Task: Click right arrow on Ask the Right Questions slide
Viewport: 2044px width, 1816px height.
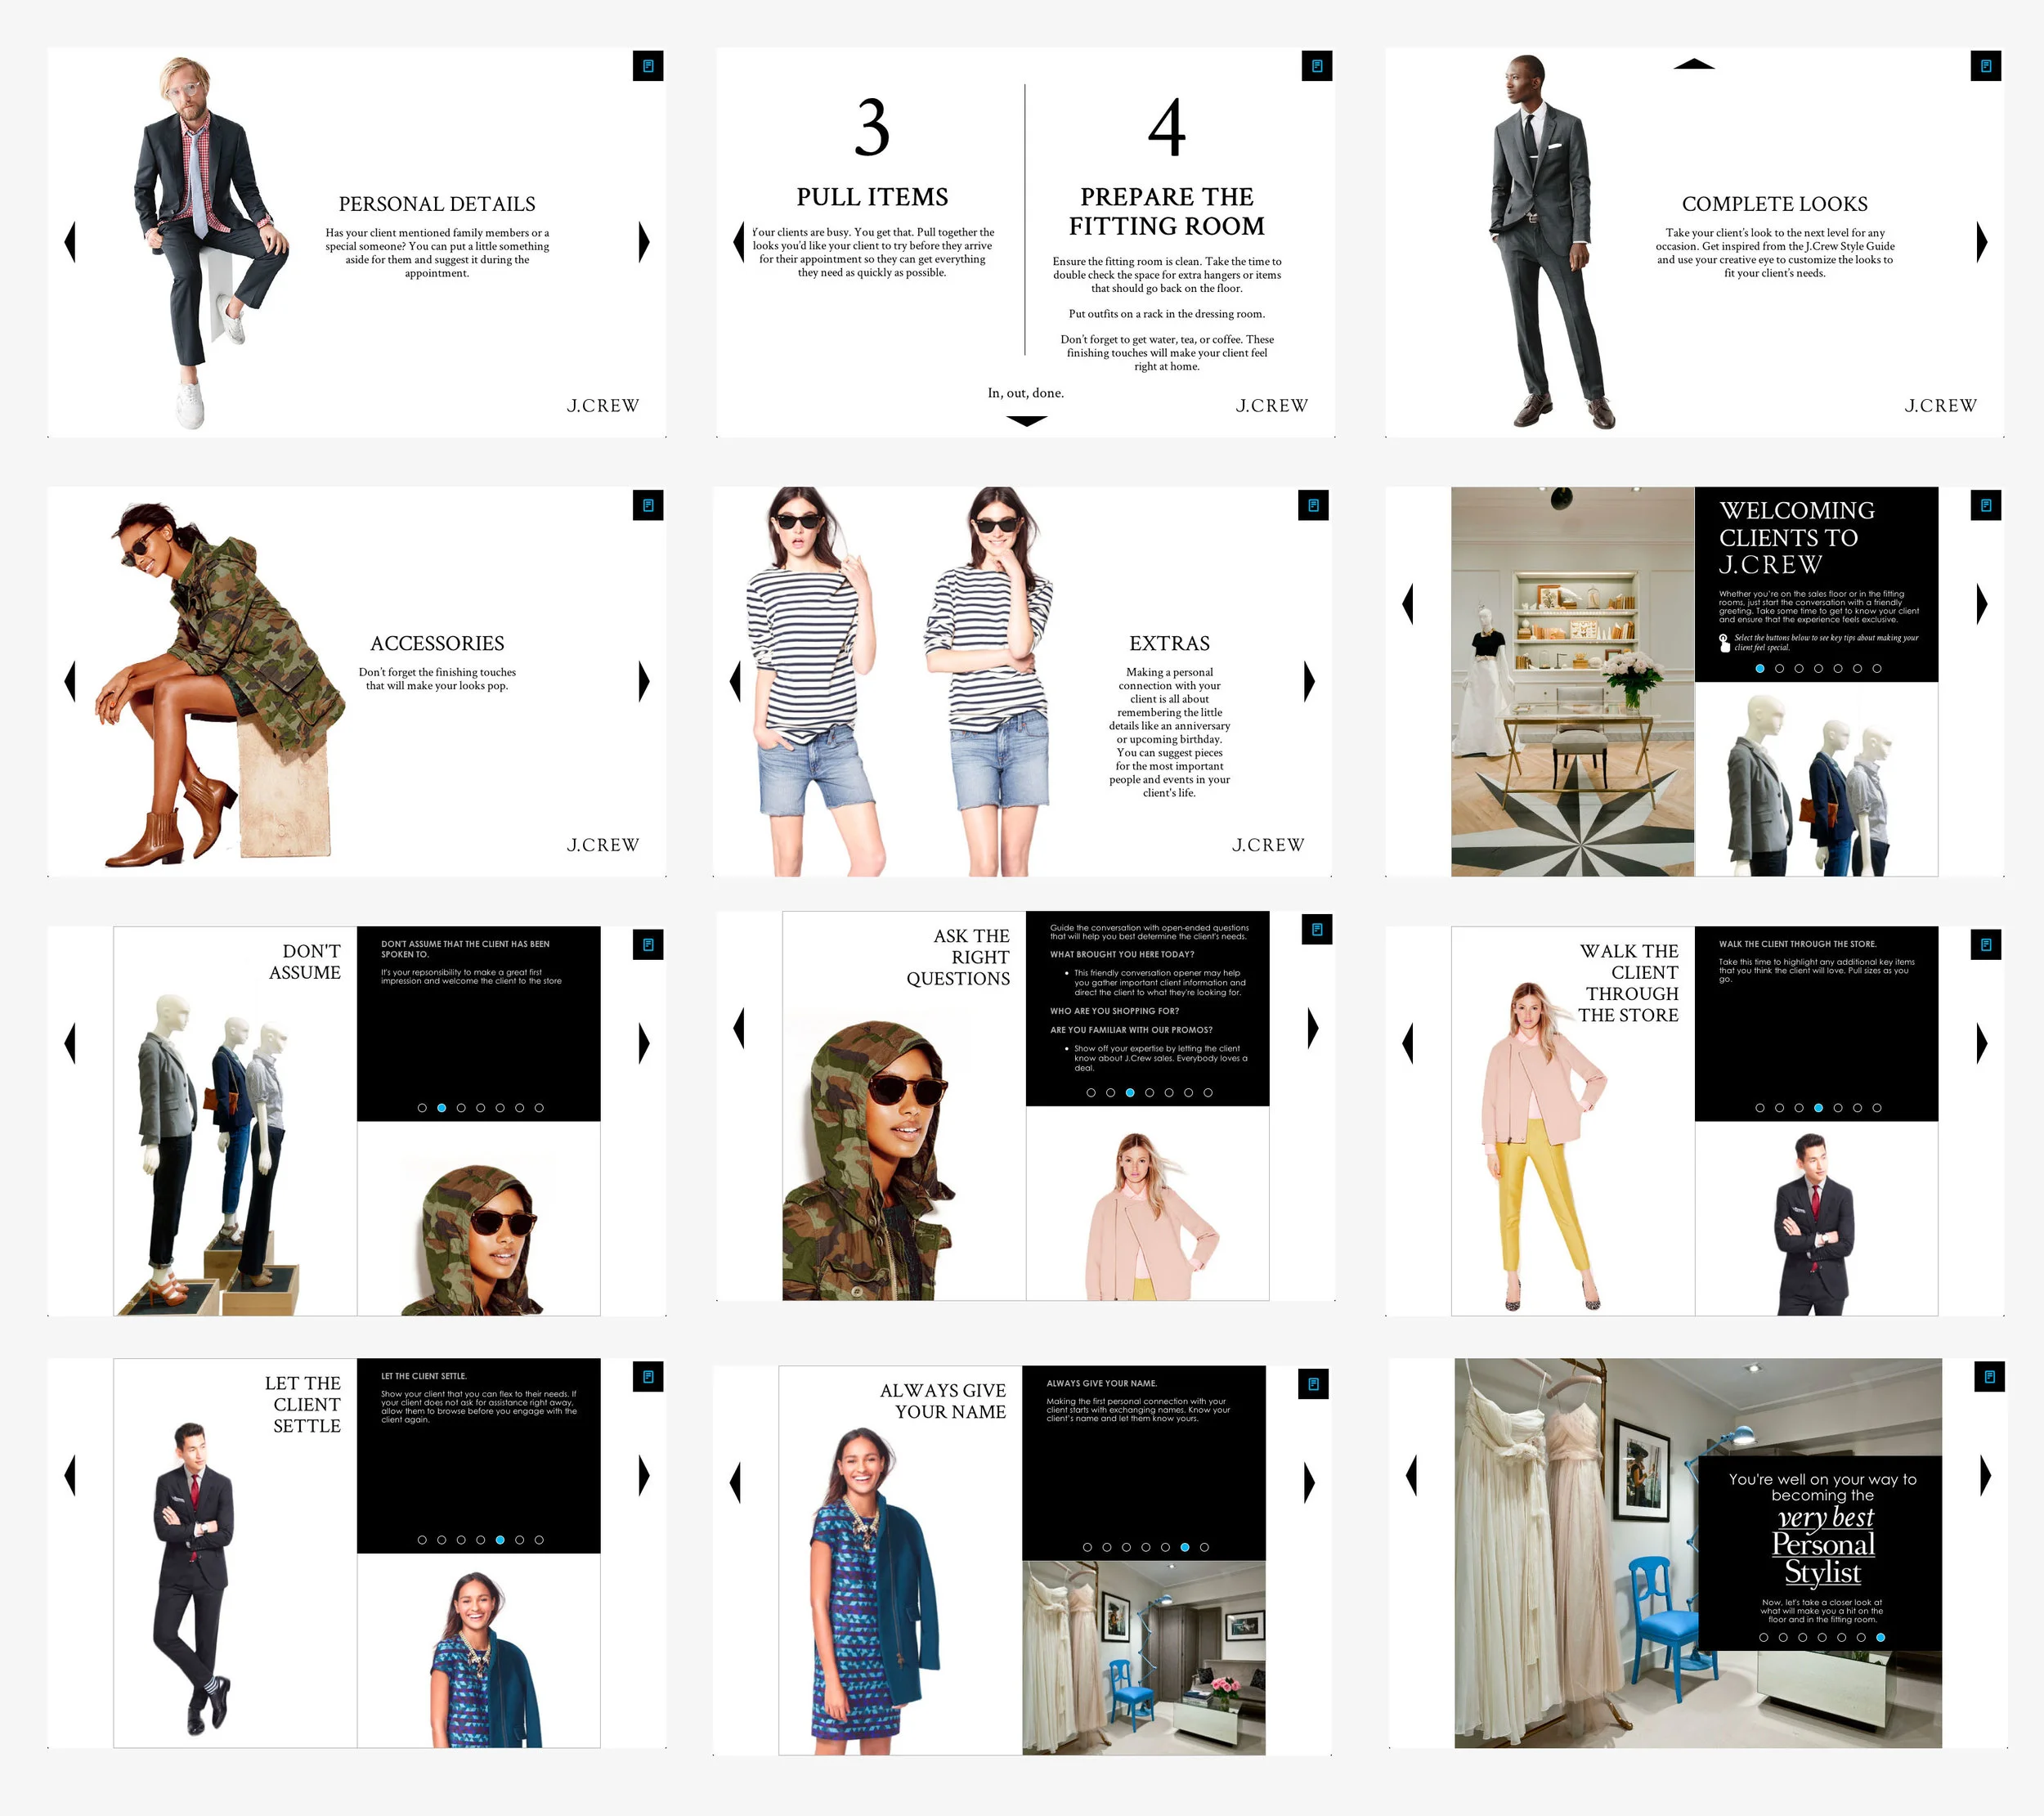Action: [1313, 1028]
